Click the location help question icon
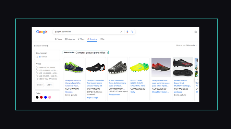Screen dimensions: 231x129 (47, 46)
